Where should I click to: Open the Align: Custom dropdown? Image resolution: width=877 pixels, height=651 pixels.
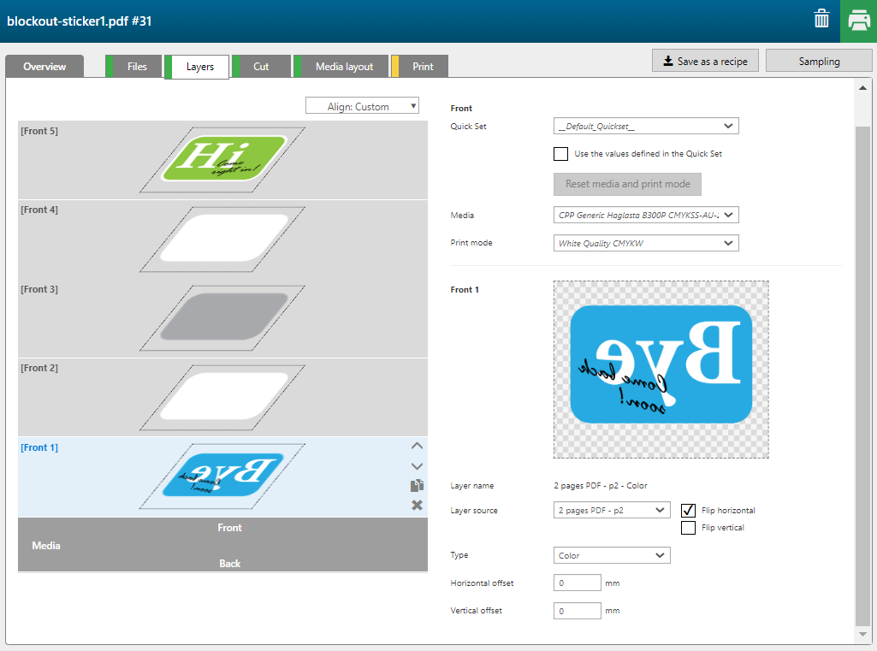[x=362, y=106]
